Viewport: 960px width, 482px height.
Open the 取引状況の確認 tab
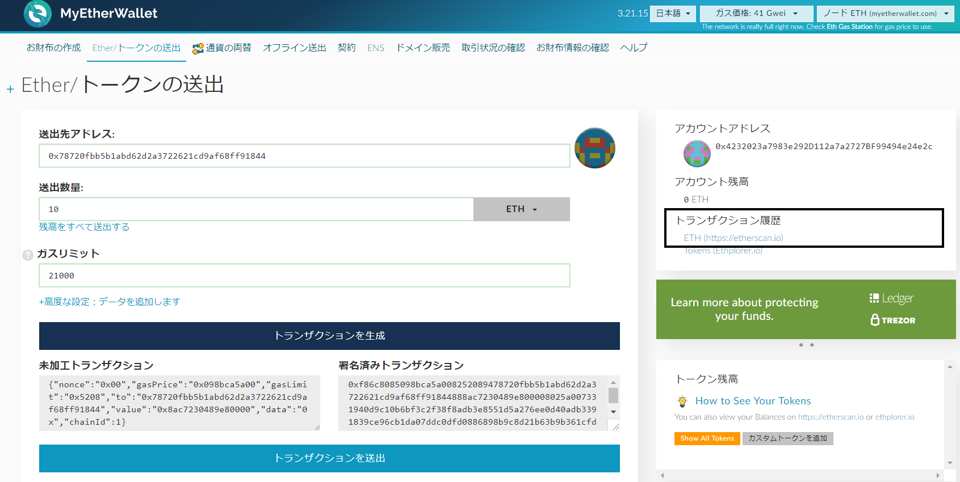click(x=493, y=48)
